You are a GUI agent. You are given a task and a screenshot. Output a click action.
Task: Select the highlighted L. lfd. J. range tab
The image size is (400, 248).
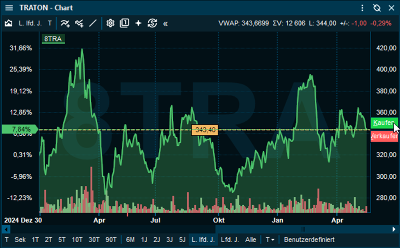tap(203, 240)
